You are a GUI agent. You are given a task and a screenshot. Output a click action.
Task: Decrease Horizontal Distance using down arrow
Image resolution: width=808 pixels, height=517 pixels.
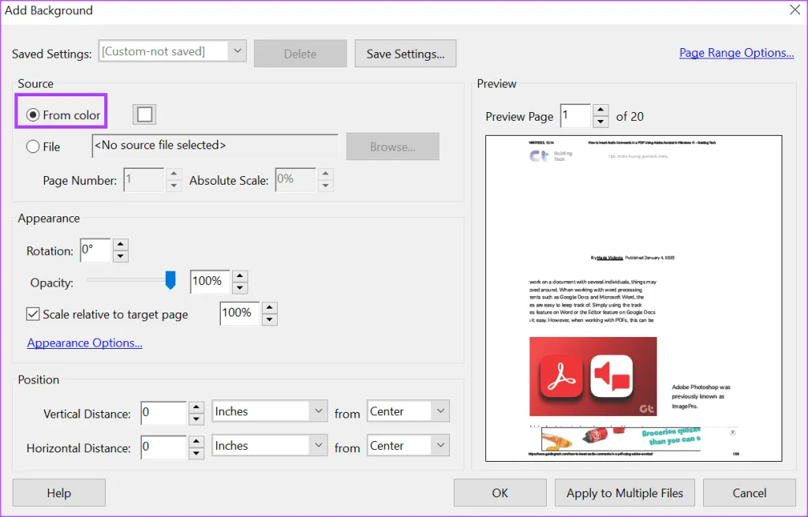(x=196, y=452)
